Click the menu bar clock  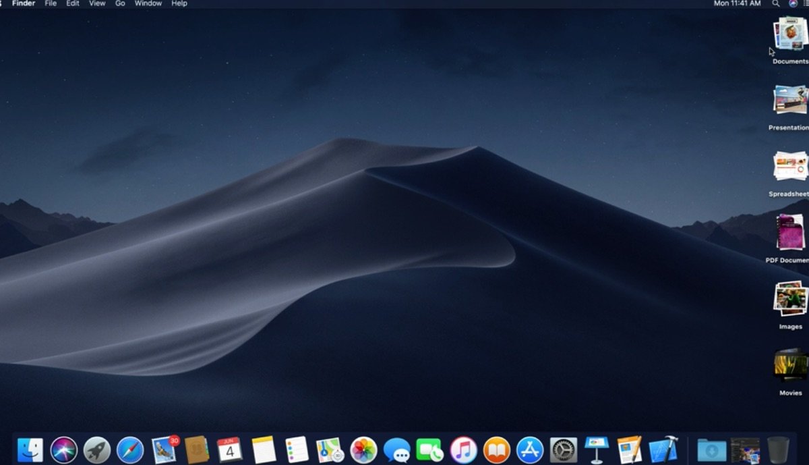[738, 3]
